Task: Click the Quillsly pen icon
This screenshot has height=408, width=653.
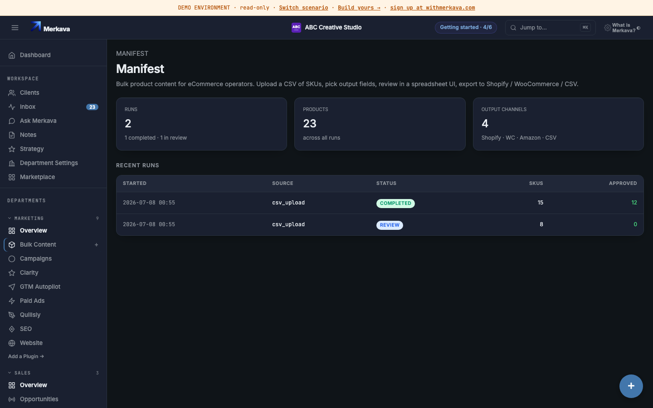Action: [12, 315]
